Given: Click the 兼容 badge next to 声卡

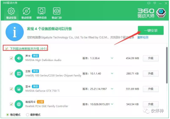Looking at the screenshot, I should (35, 56).
